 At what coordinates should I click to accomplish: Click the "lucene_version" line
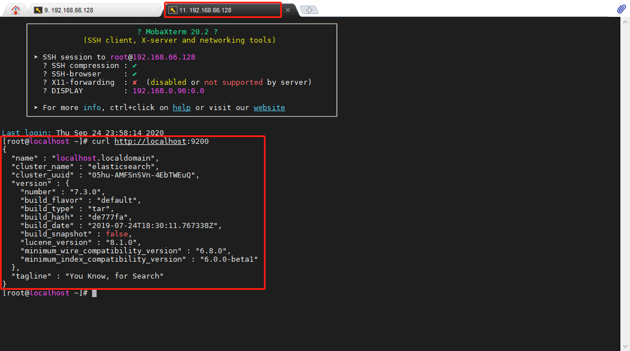81,243
